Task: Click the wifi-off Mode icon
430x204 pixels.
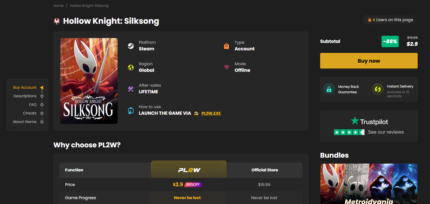Action: coord(227,67)
